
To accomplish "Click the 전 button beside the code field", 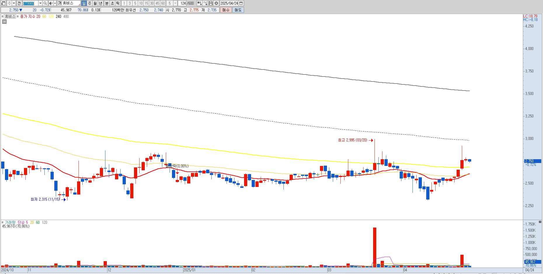I will tap(19, 3).
